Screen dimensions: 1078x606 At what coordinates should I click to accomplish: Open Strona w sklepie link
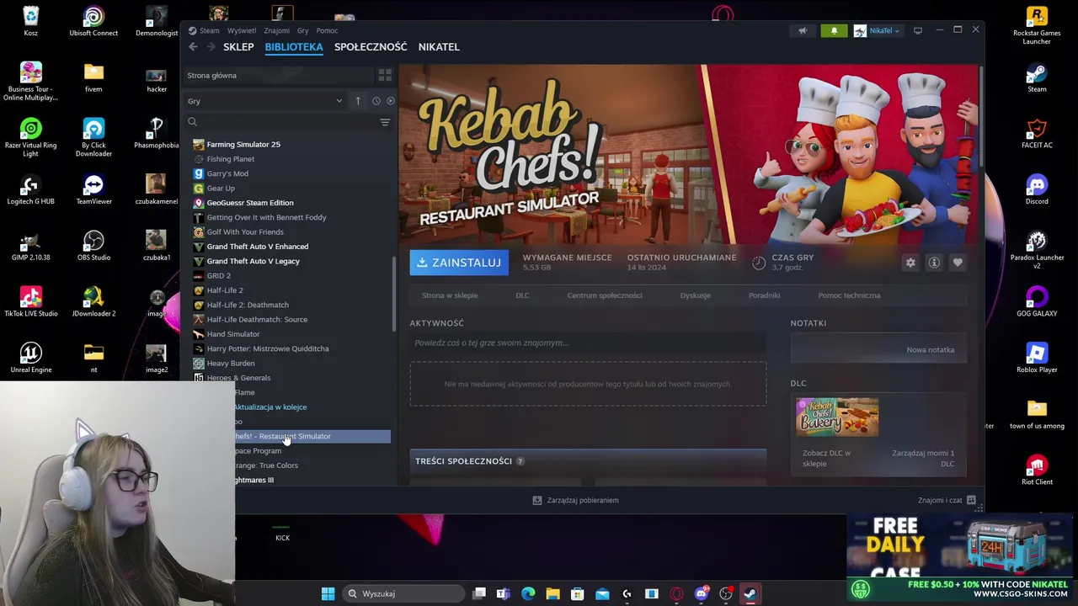450,295
